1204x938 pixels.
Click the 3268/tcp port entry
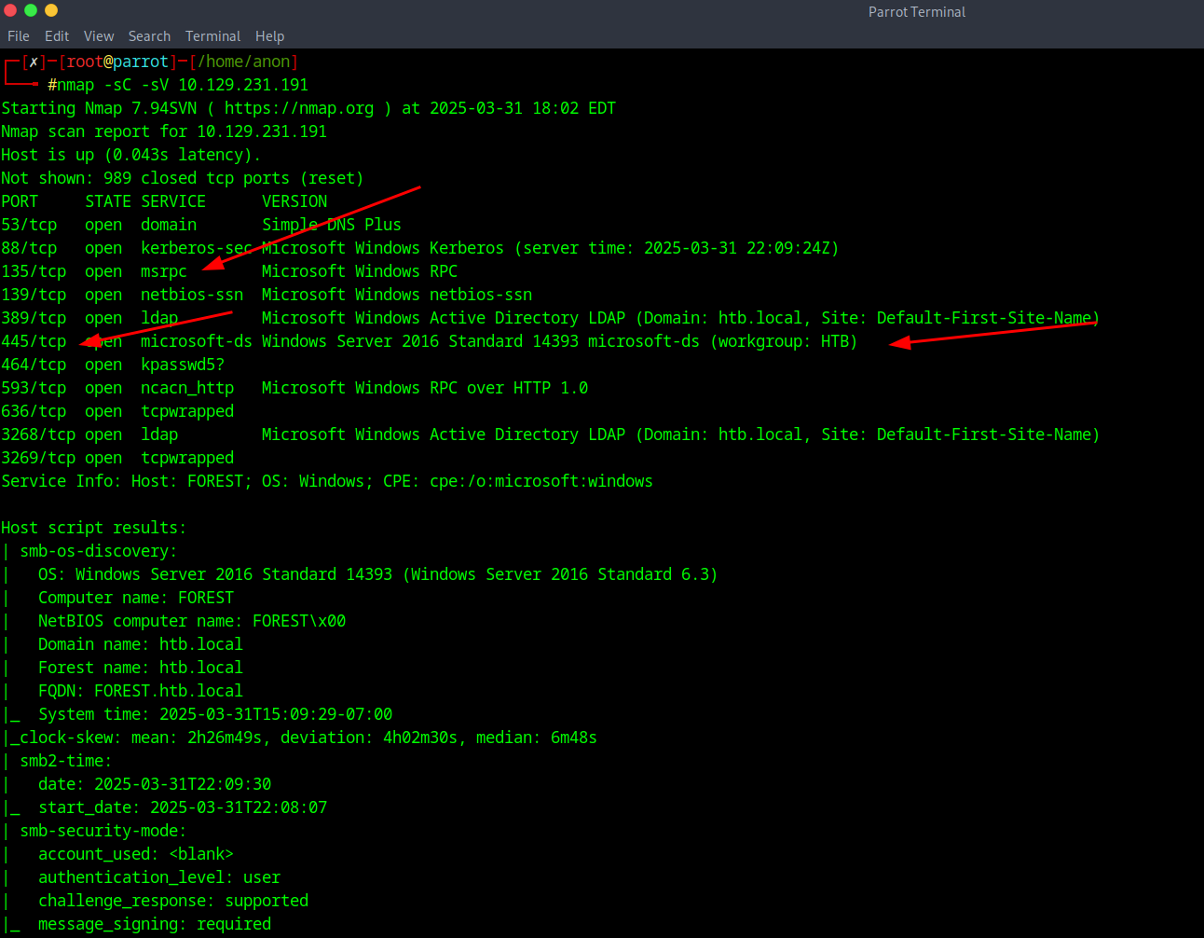point(38,435)
